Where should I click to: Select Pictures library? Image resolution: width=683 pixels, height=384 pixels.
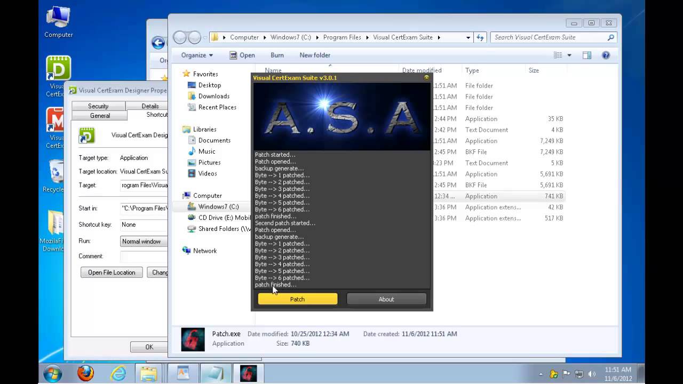(x=210, y=163)
